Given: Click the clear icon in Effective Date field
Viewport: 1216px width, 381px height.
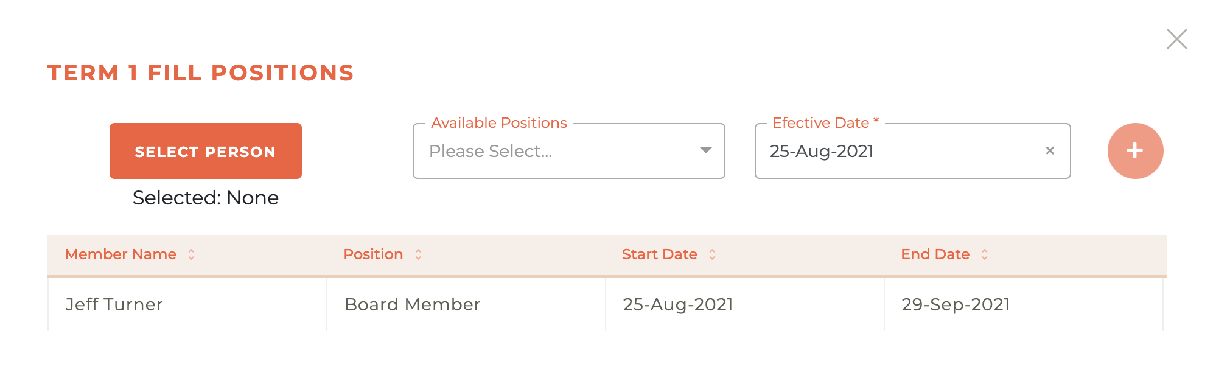Looking at the screenshot, I should coord(1050,150).
